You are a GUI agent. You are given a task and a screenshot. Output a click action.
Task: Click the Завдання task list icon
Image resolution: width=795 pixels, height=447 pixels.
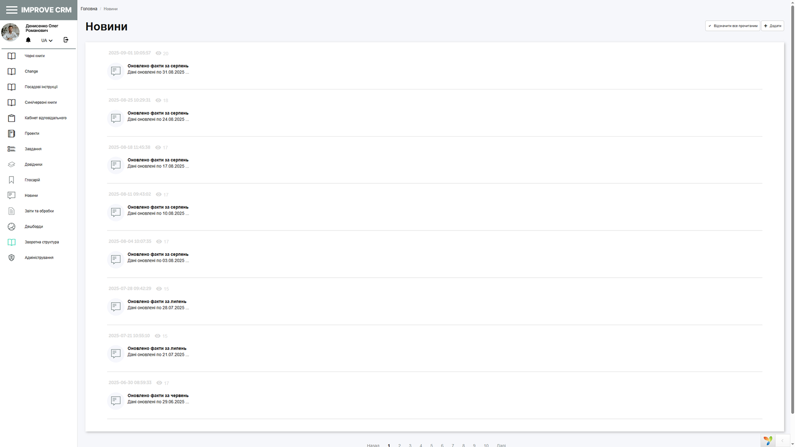click(x=12, y=149)
